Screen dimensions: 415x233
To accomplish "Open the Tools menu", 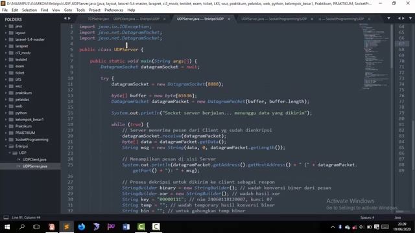I will click(x=80, y=10).
